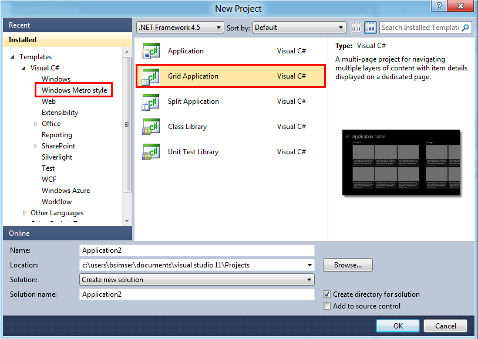Click the Split Application template icon
The image size is (478, 339).
(x=150, y=101)
